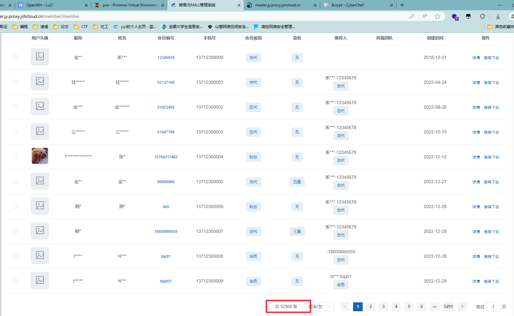The width and height of the screenshot is (514, 316).
Task: Open 全国大学生信息安全 bookmark
Action: pos(182,27)
